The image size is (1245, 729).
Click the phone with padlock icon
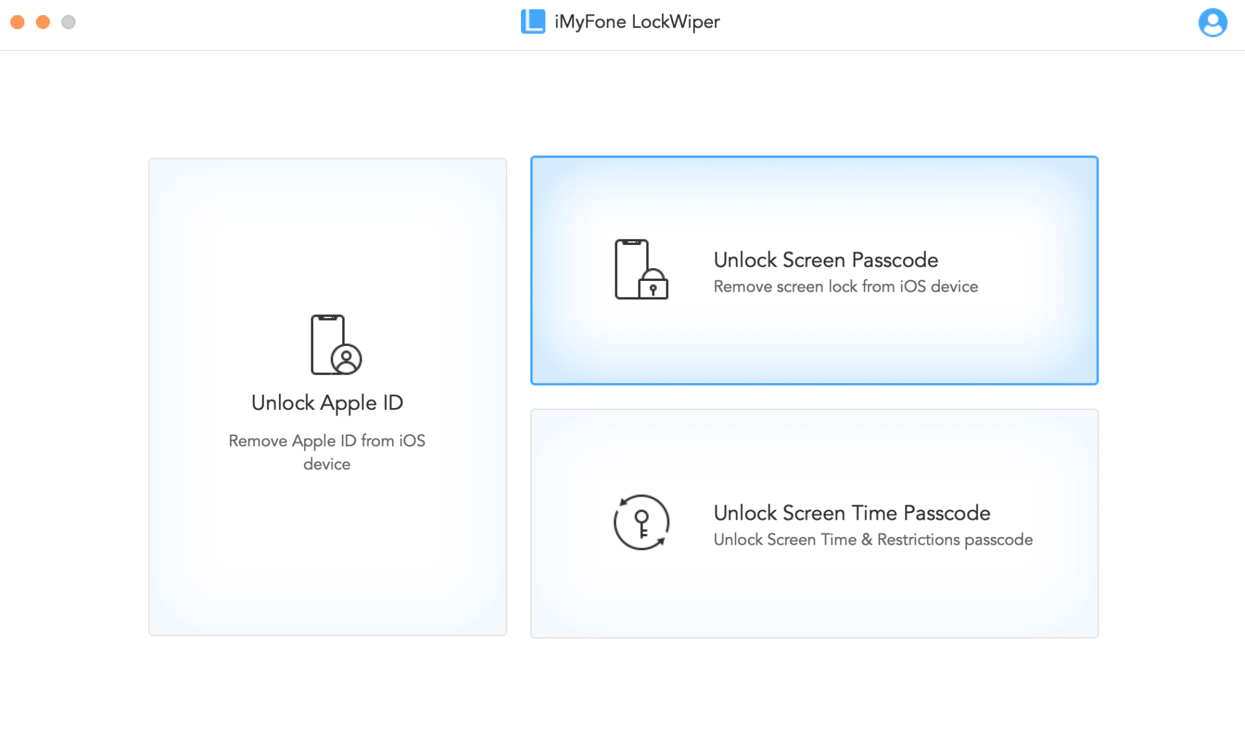(641, 269)
